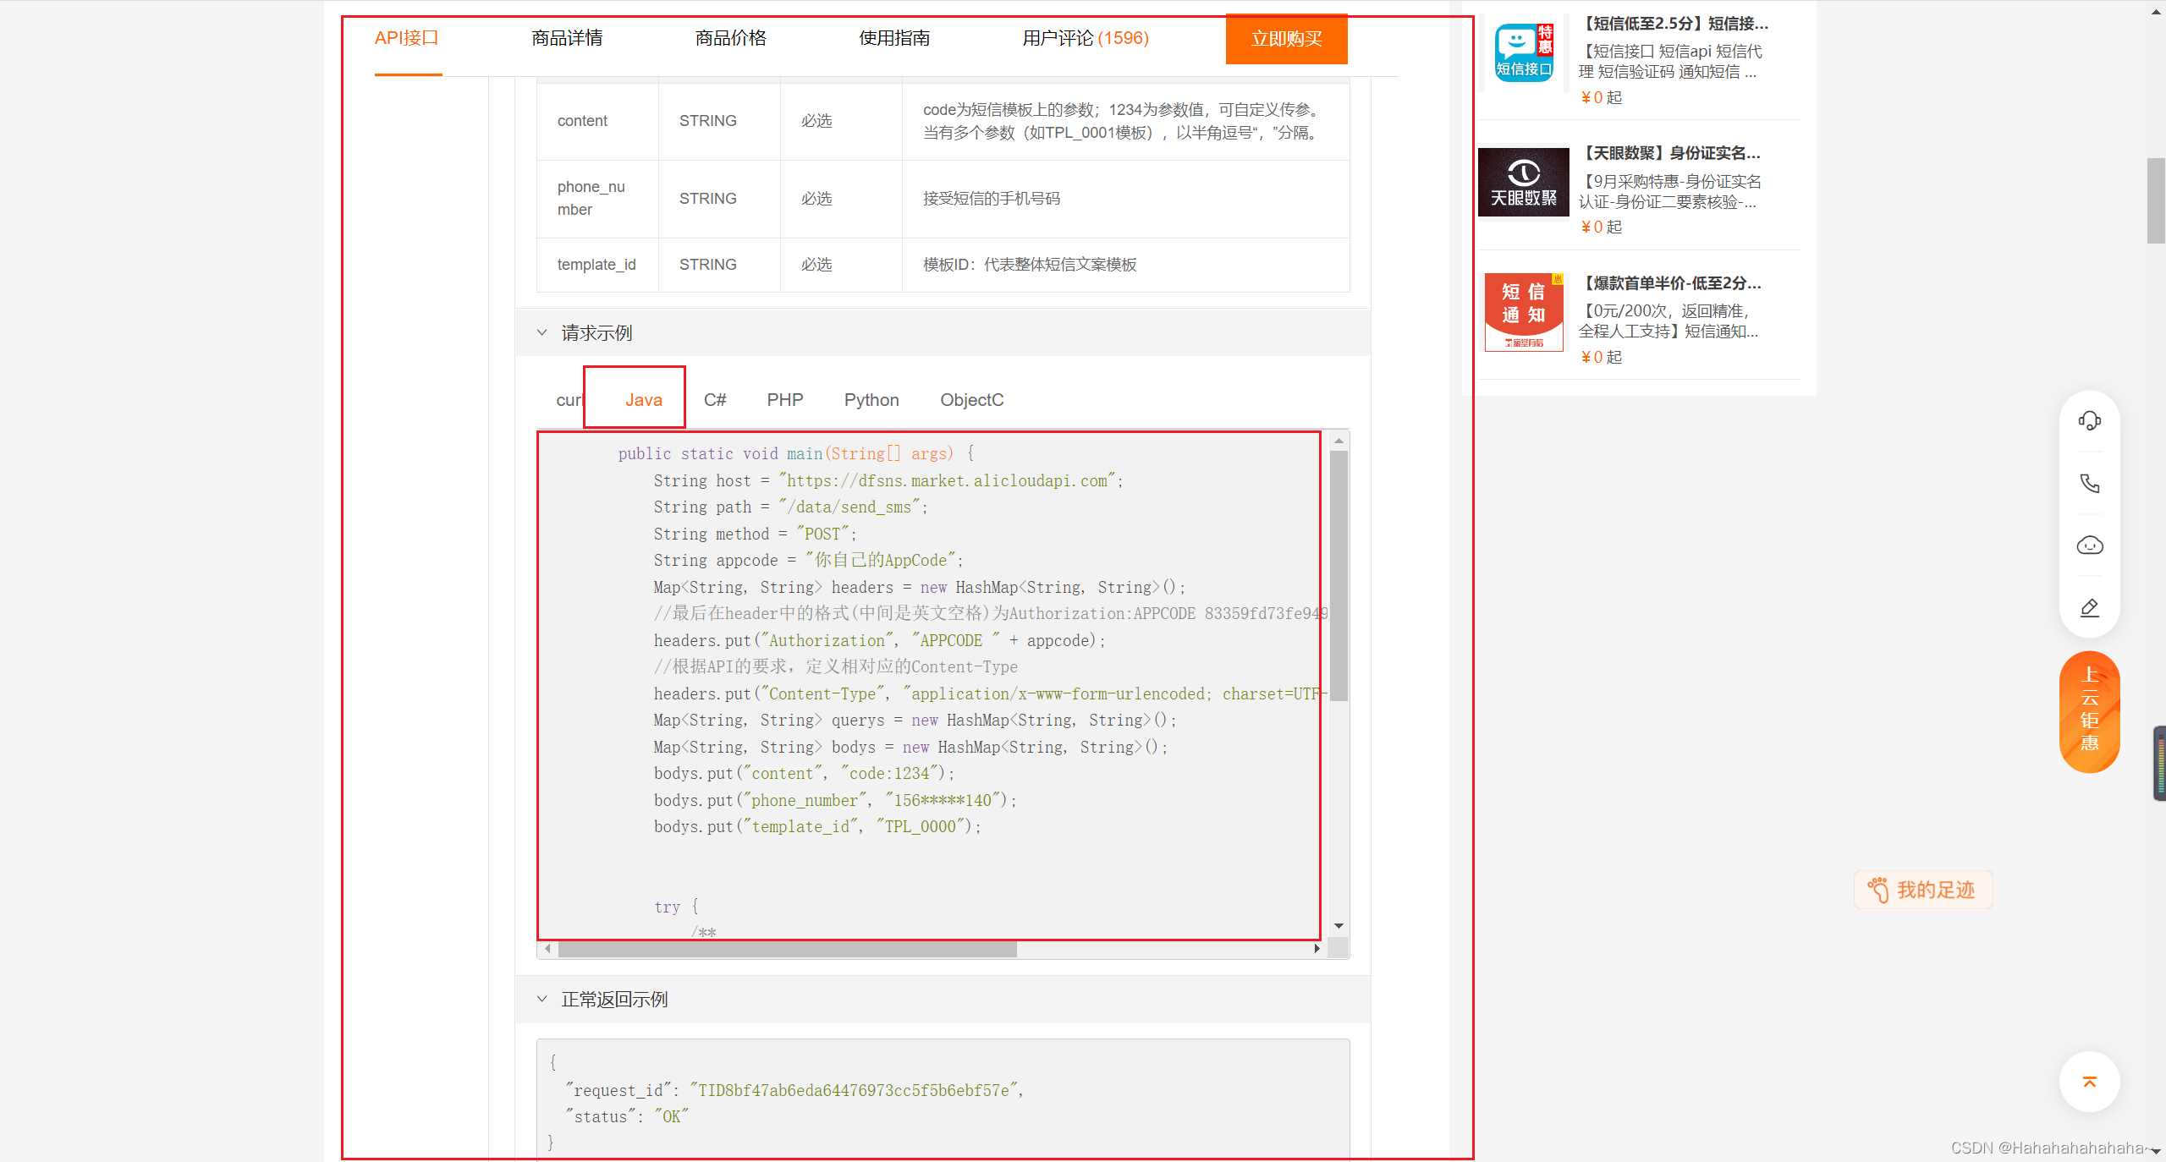Select the PHP code example tab
Viewport: 2166px width, 1162px height.
point(784,400)
